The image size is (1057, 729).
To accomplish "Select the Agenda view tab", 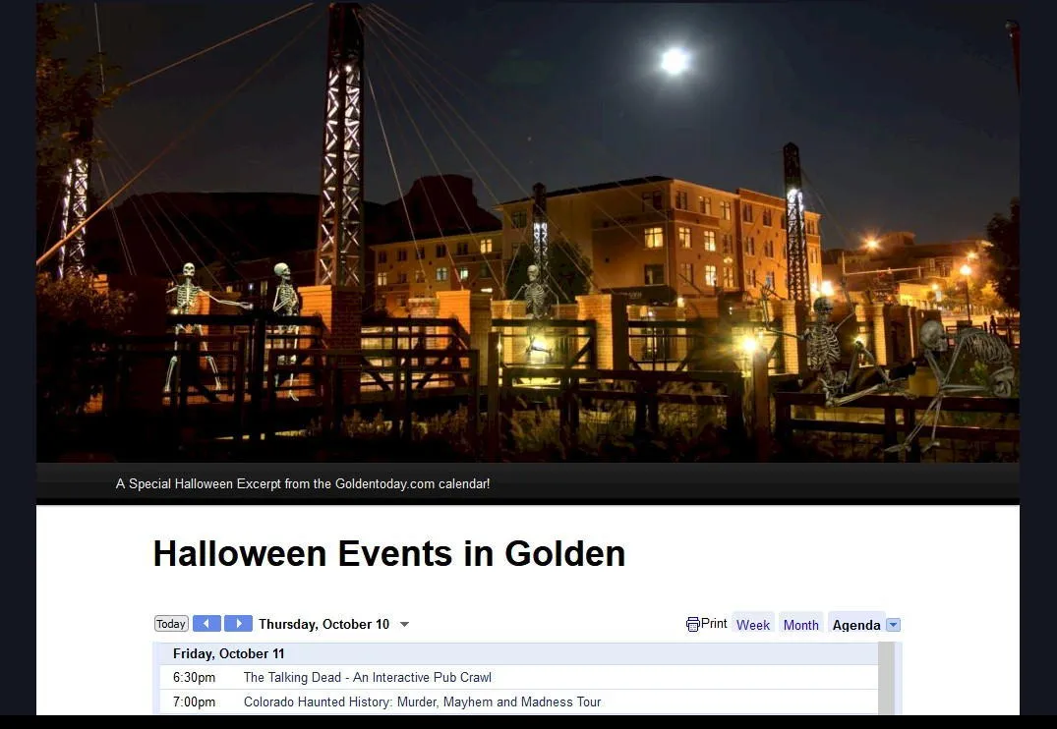I will tap(855, 625).
